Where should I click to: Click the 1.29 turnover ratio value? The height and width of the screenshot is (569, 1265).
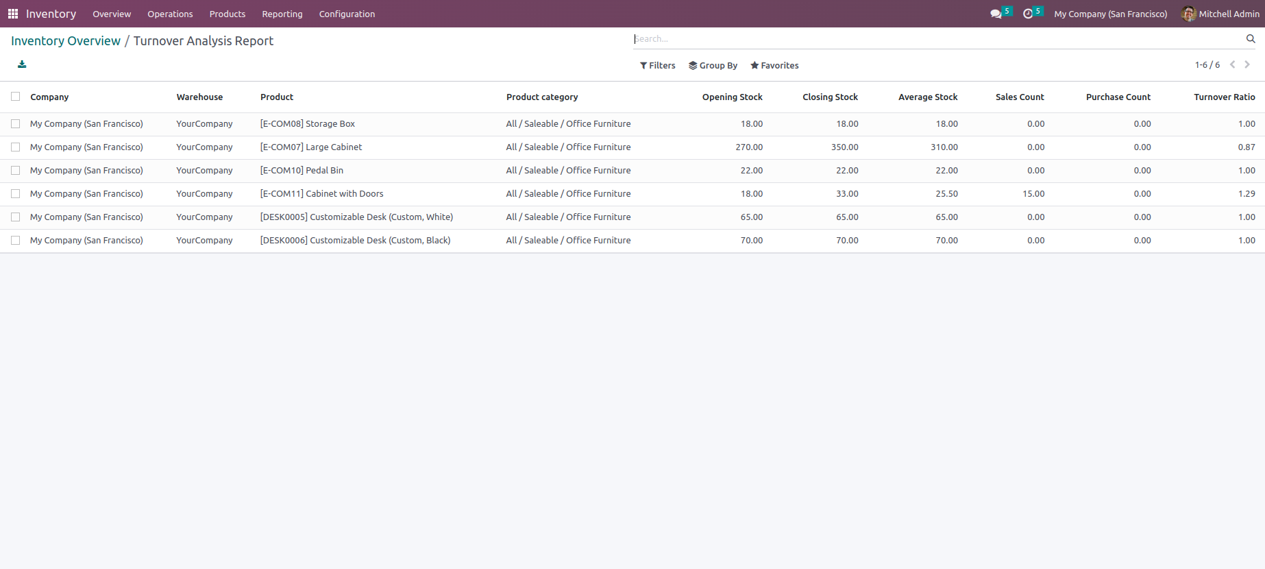[x=1246, y=194]
